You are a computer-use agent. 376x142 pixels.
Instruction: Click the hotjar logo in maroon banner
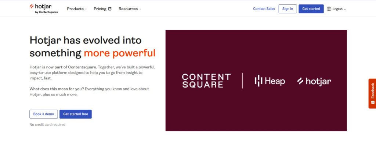point(314,81)
